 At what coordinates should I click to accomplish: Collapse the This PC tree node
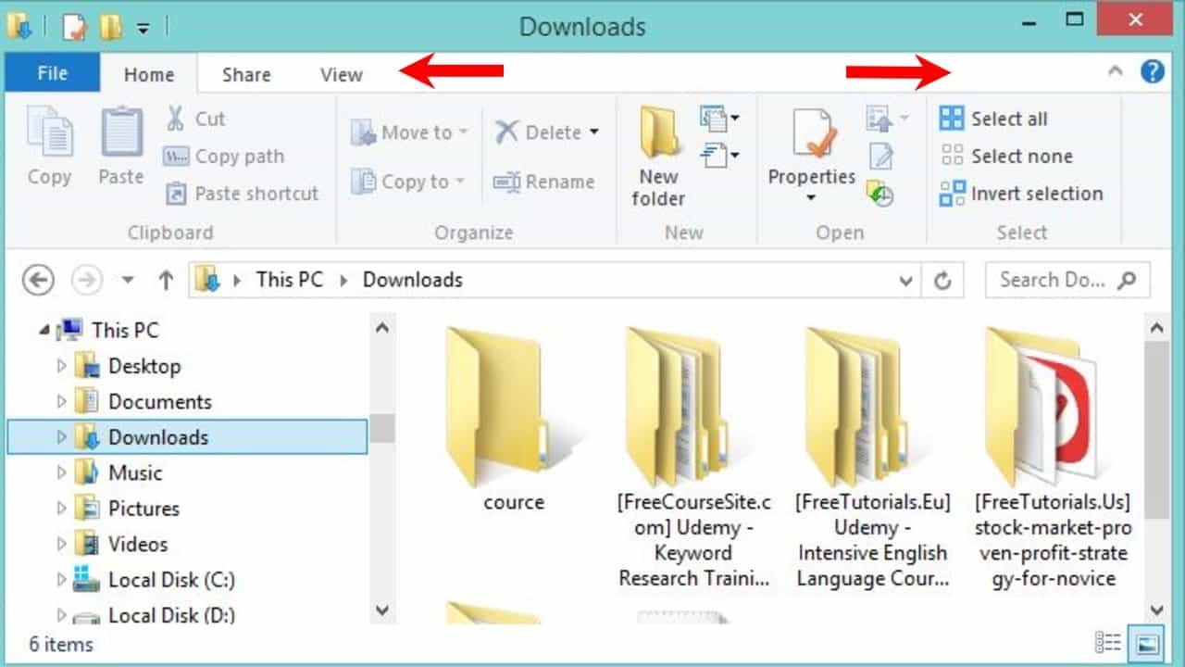point(44,331)
